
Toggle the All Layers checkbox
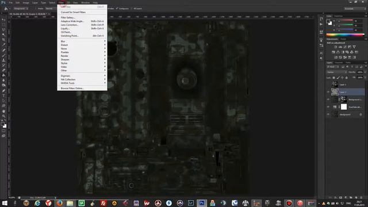[x=132, y=9]
